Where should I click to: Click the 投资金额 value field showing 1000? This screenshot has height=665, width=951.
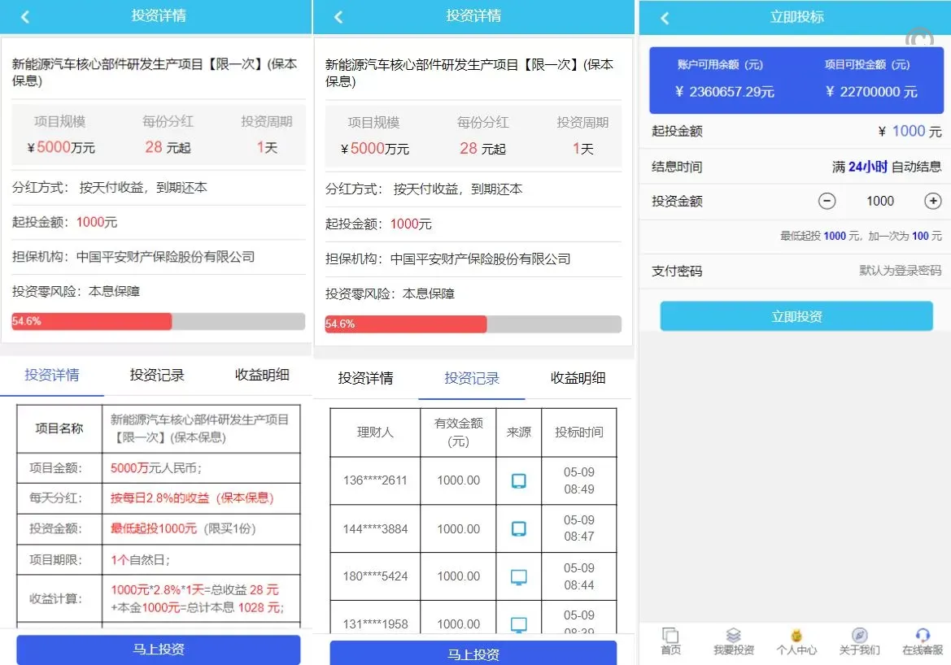click(879, 201)
